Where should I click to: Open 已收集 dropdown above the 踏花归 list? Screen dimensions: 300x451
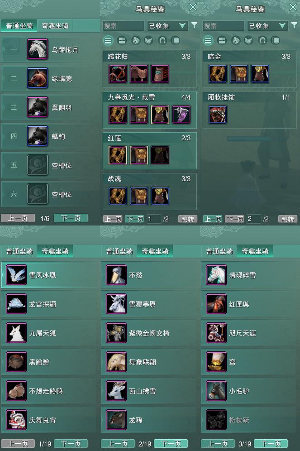167,26
